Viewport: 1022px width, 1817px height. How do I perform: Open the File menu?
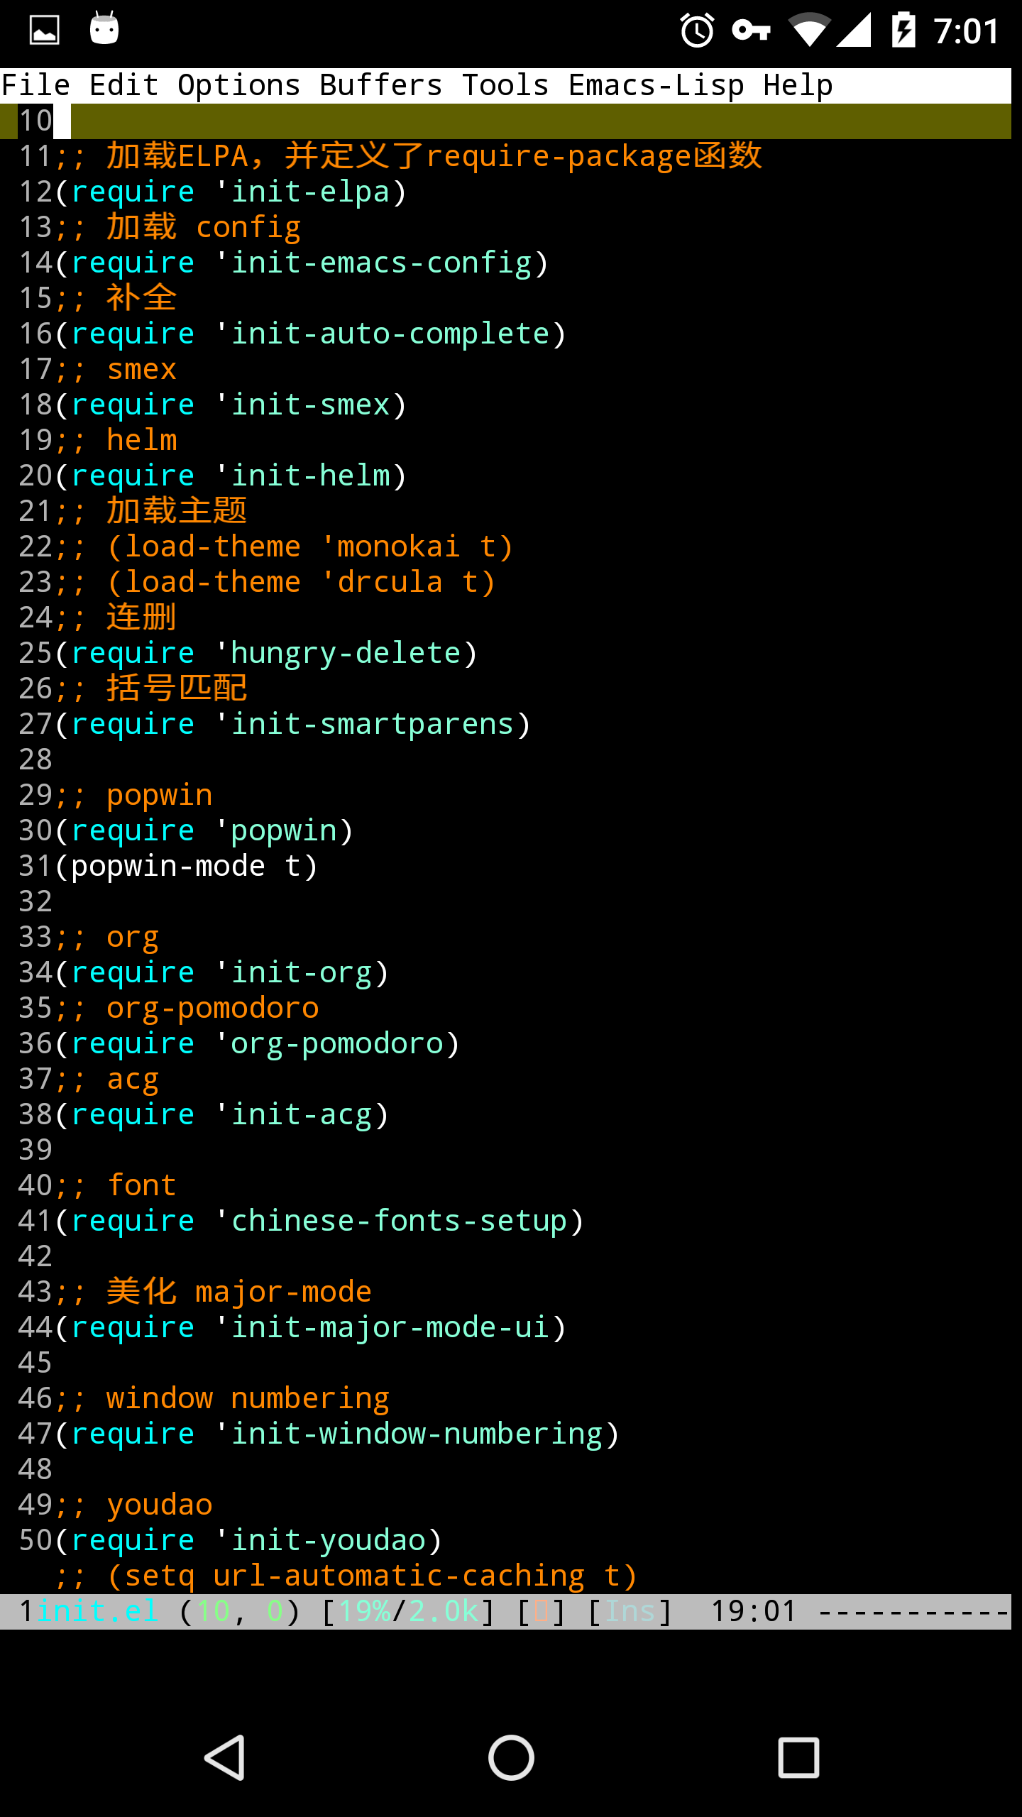35,85
